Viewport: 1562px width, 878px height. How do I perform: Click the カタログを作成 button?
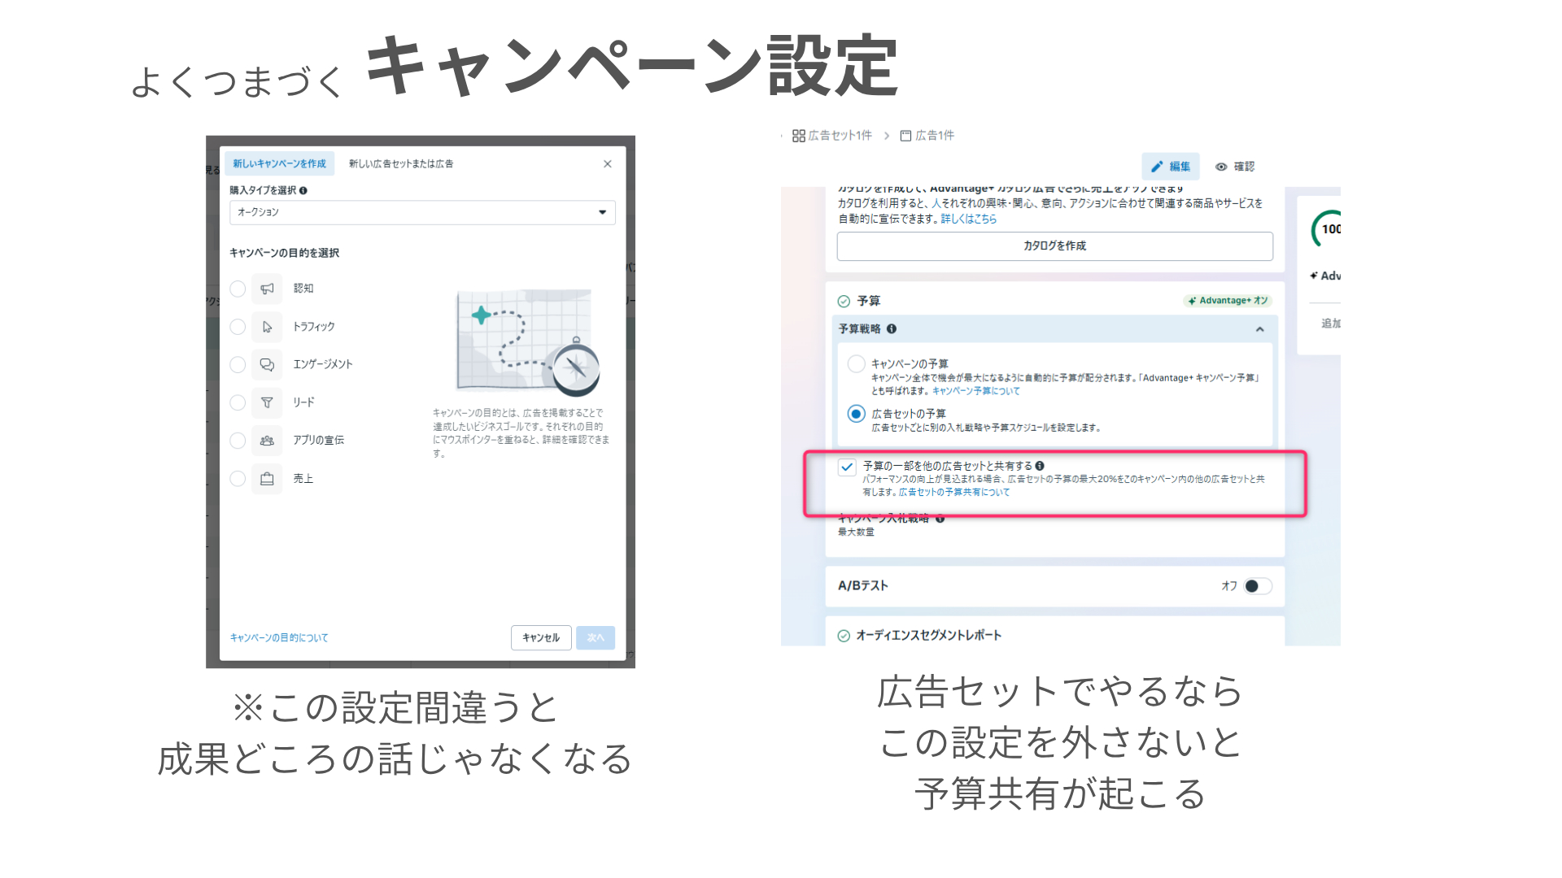[1054, 246]
